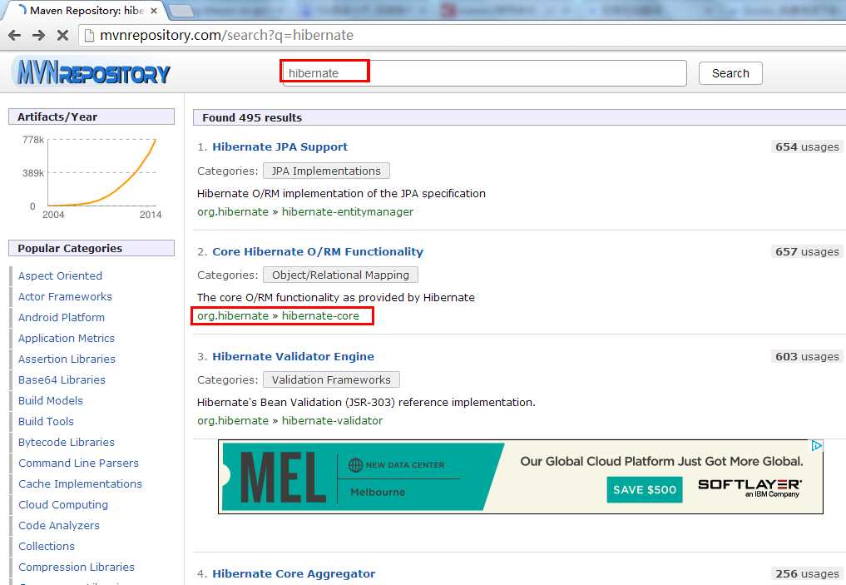Open Build Tools category
The height and width of the screenshot is (585, 846).
[46, 421]
